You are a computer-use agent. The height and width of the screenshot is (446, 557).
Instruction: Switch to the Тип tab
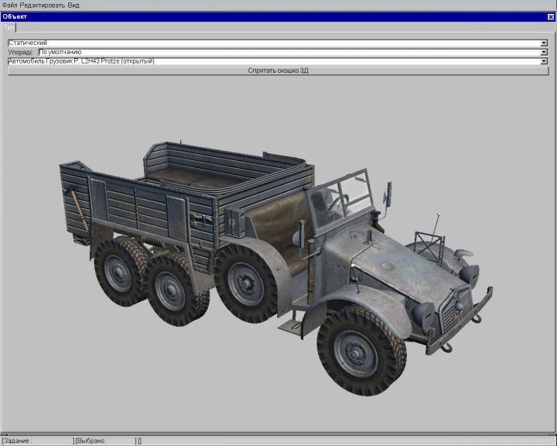tap(9, 27)
